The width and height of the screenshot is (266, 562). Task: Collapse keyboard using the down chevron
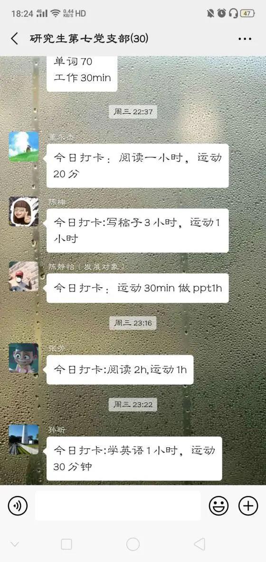point(15,544)
